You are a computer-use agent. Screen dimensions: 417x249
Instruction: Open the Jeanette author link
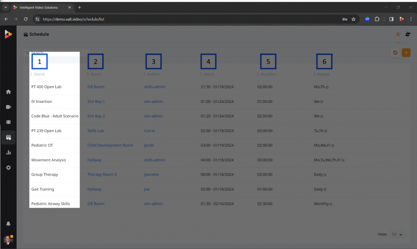151,175
